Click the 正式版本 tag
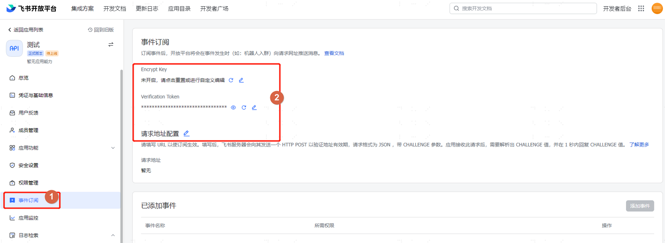Viewport: 665px width, 243px height. pyautogui.click(x=35, y=53)
